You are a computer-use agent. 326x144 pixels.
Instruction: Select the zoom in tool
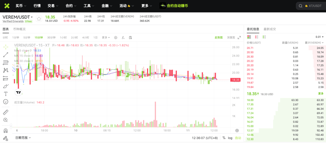coord(6,120)
